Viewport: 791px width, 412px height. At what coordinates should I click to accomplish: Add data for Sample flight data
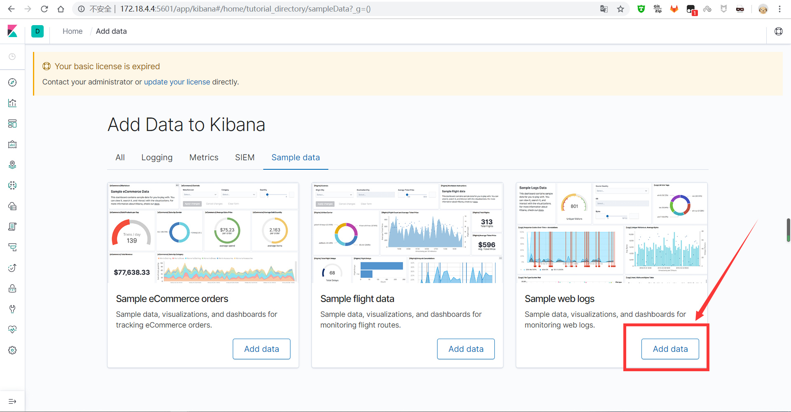coord(466,349)
